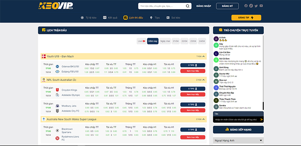Click the Adelaide City FC crest
The width and height of the screenshot is (301, 146).
pos(57,111)
